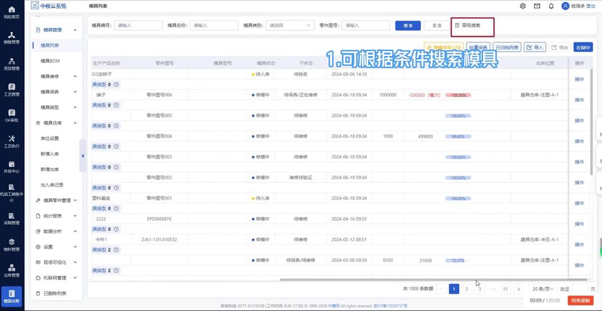
Task: Focus the 模具名称 input field
Action: (x=214, y=26)
